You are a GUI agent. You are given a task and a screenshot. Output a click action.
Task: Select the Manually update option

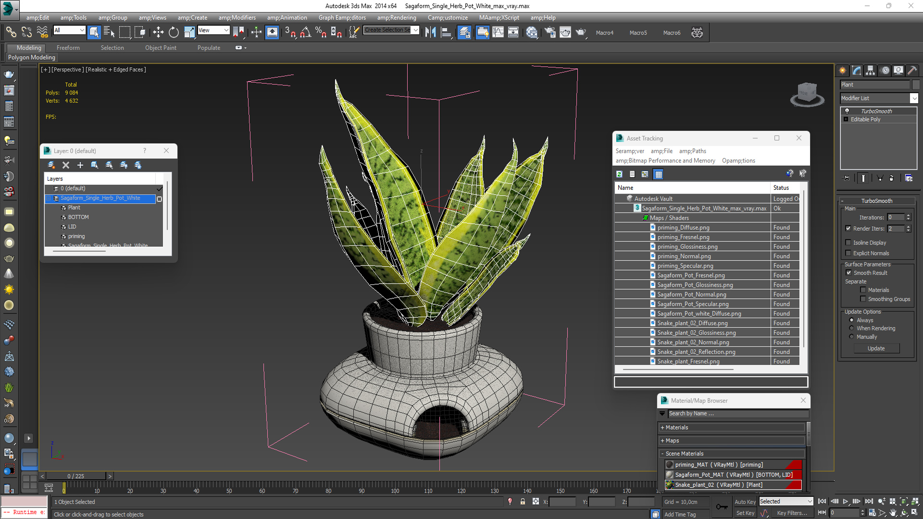[851, 337]
